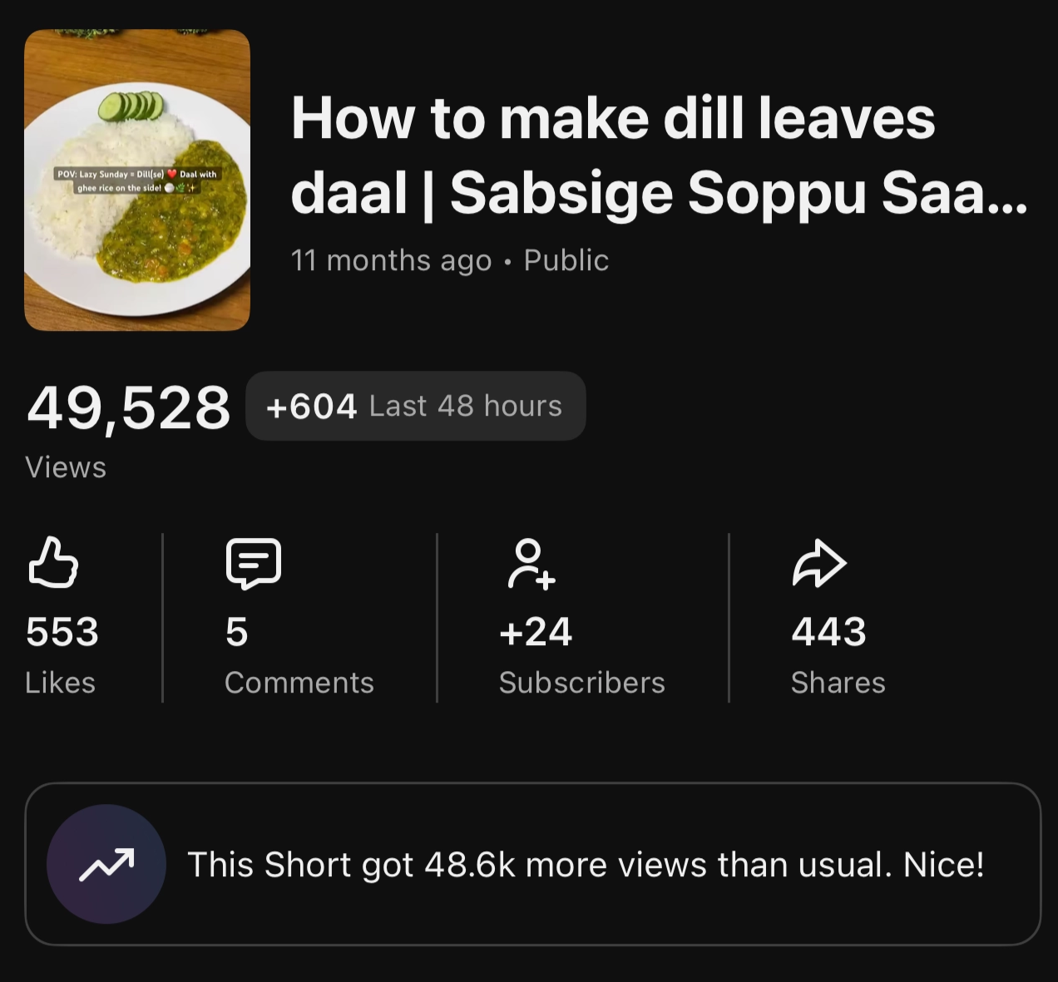
Task: Click the "Public" visibility status
Action: 566,260
